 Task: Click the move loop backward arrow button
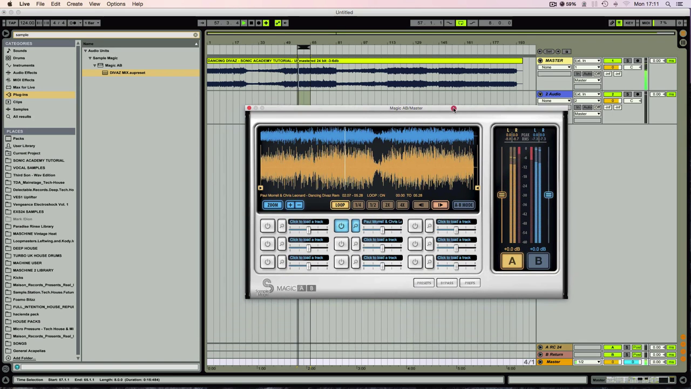pyautogui.click(x=421, y=205)
